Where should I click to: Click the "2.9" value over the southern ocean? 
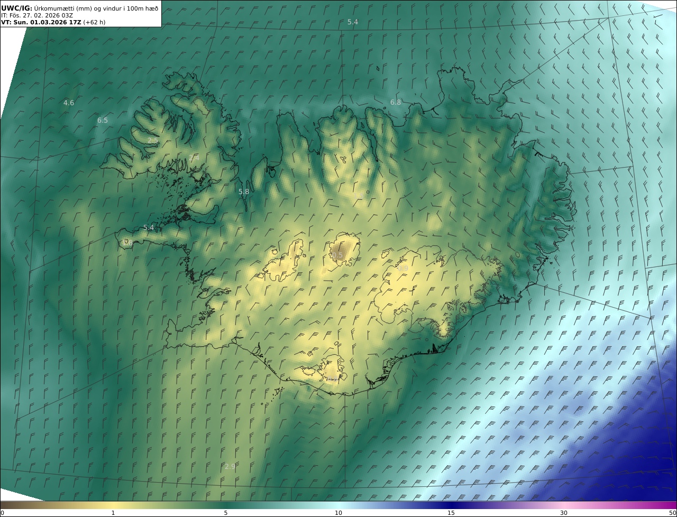(x=230, y=466)
